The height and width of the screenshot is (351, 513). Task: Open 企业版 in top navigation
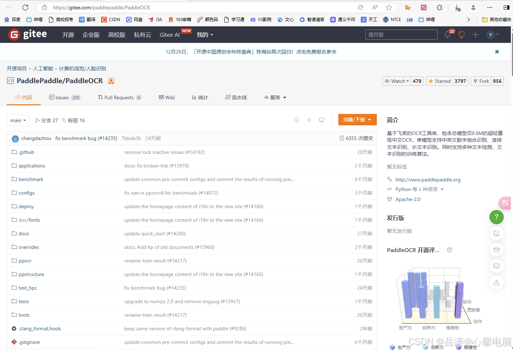click(91, 35)
